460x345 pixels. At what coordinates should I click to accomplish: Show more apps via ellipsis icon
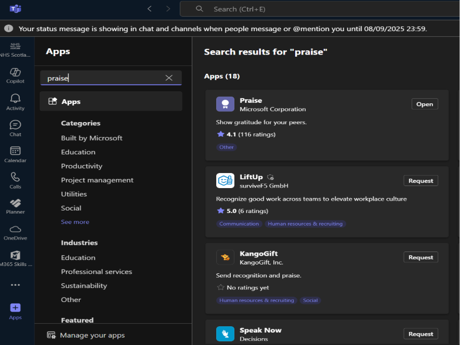pyautogui.click(x=15, y=285)
